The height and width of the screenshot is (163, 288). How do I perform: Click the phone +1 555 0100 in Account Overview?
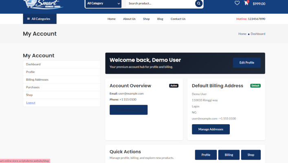point(128,99)
